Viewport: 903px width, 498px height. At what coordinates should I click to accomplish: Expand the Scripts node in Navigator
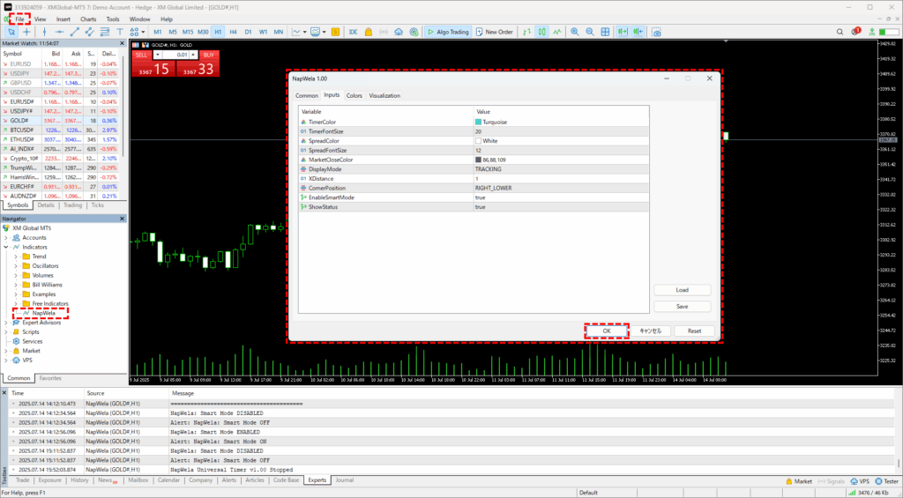[6, 332]
